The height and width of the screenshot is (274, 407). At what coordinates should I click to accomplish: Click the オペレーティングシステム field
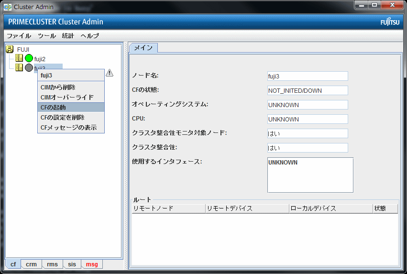coord(308,105)
